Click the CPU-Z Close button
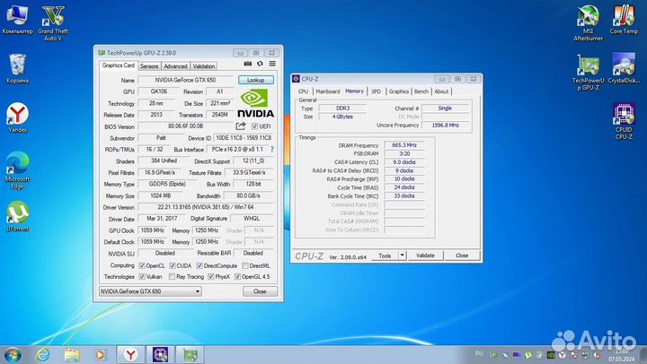Image resolution: width=647 pixels, height=364 pixels. click(x=462, y=256)
